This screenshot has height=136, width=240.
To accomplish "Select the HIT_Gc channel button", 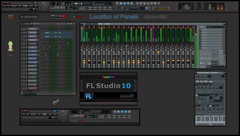I will point(33,73).
